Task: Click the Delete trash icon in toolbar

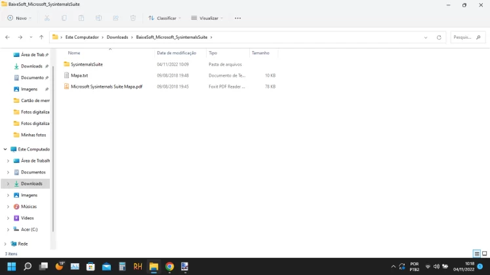Action: pyautogui.click(x=133, y=18)
